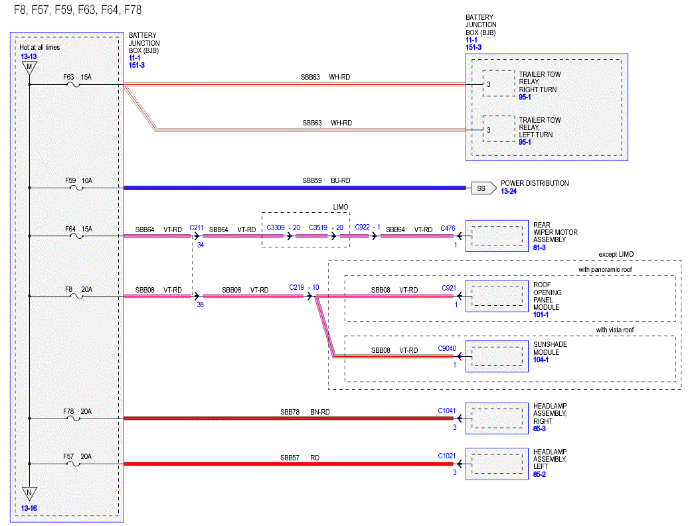Click the M triangle connector symbol

point(29,68)
